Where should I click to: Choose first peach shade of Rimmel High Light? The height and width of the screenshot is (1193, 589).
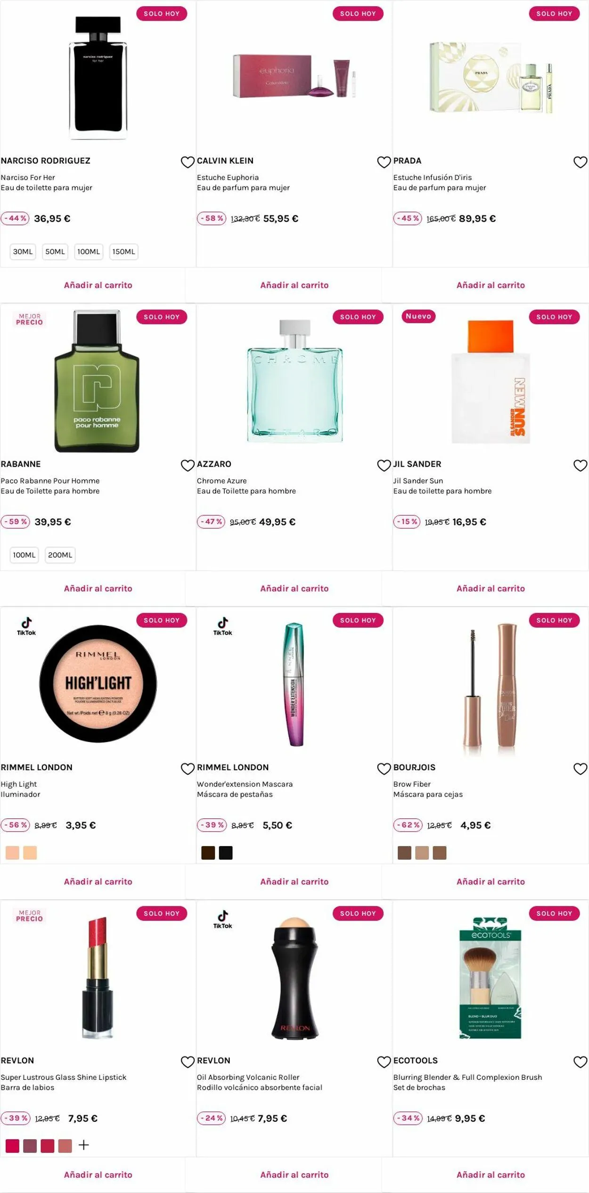click(x=12, y=853)
